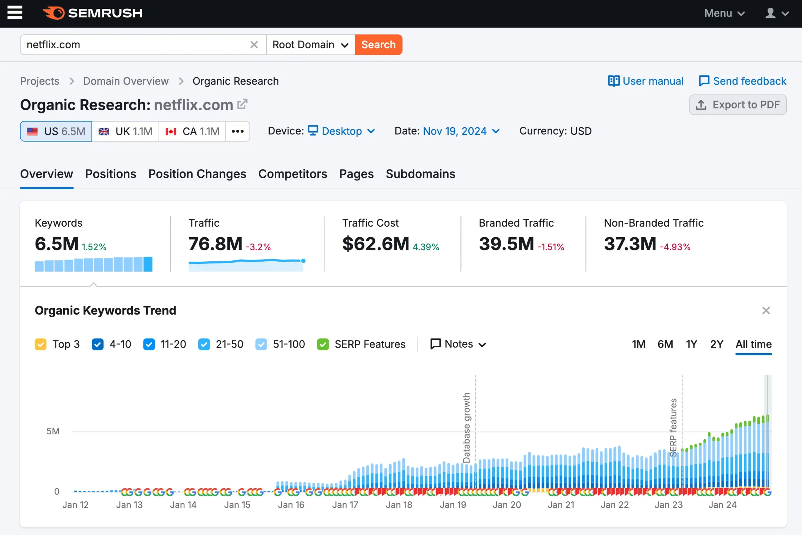
Task: Open more country databases ellipsis
Action: pos(237,131)
